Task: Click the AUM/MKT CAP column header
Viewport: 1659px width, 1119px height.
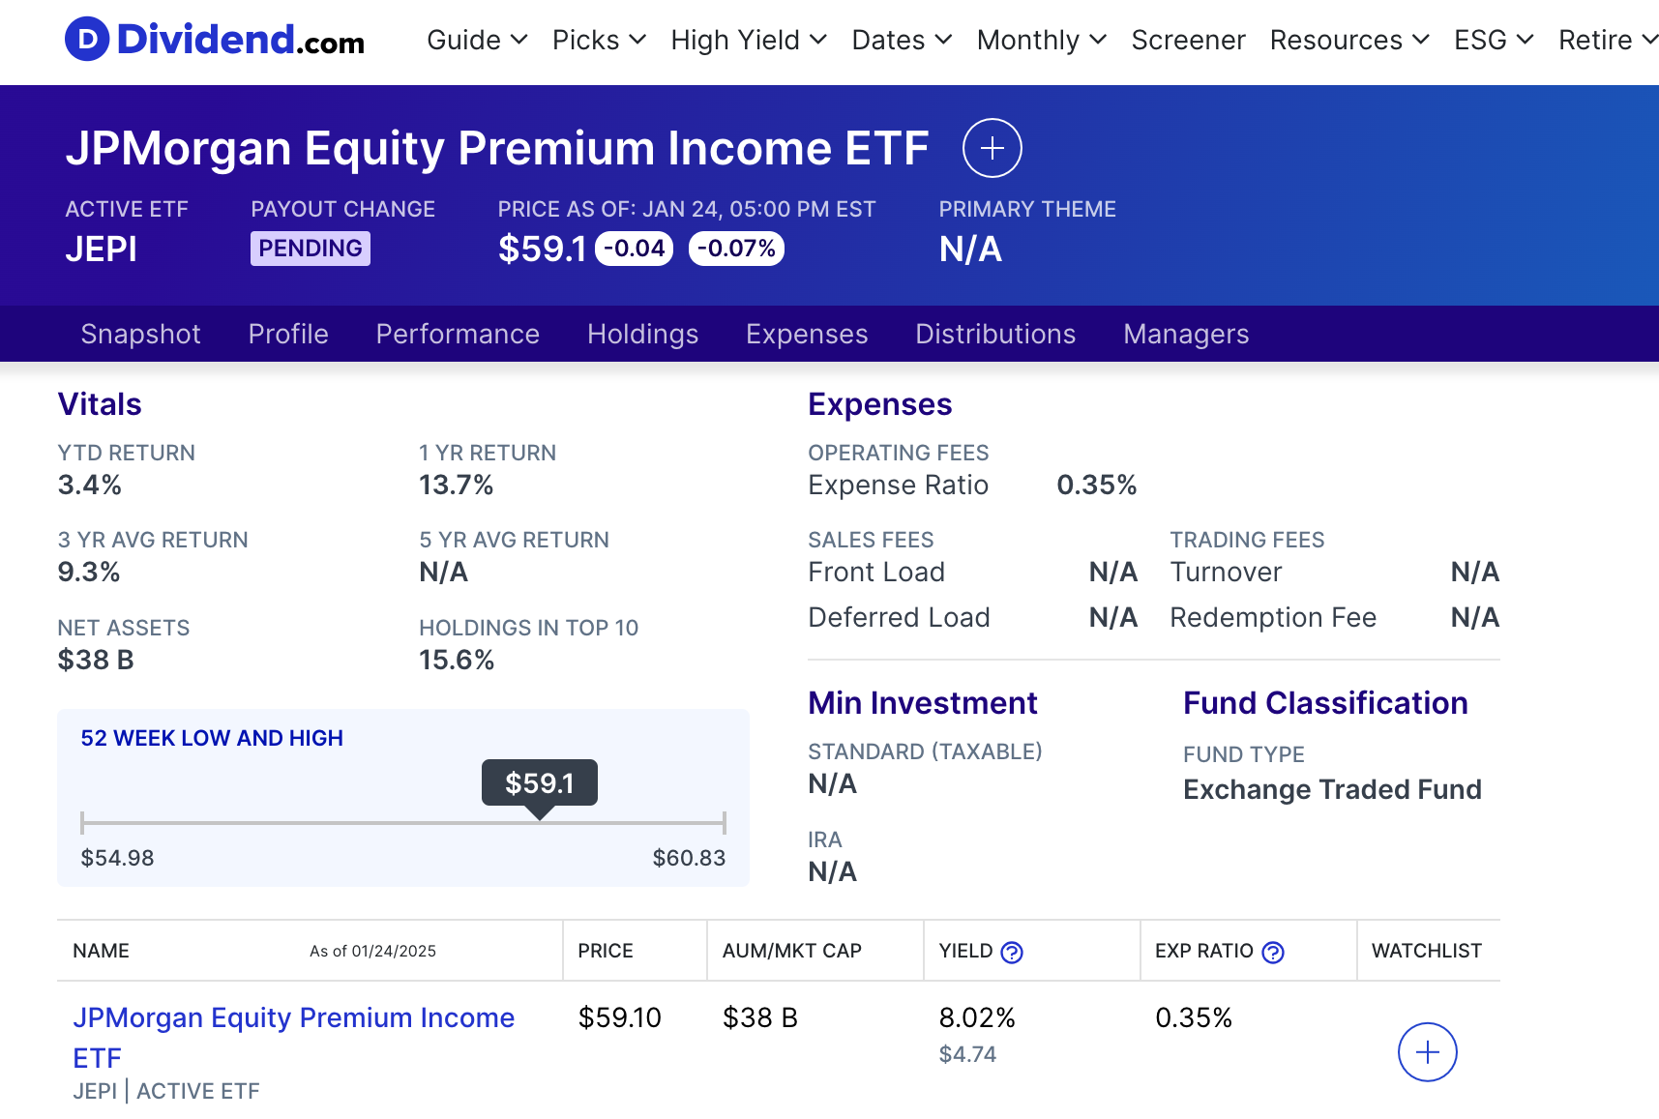Action: 791,951
